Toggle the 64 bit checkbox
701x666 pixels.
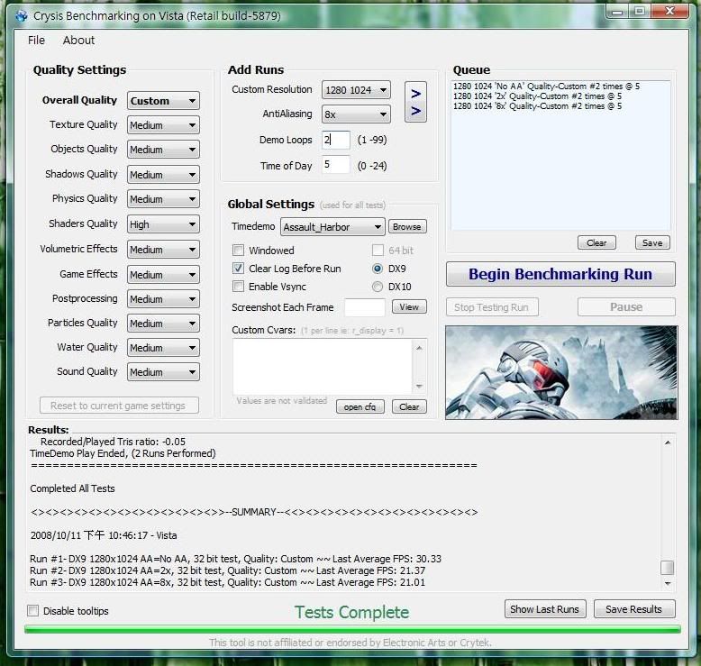click(x=378, y=250)
